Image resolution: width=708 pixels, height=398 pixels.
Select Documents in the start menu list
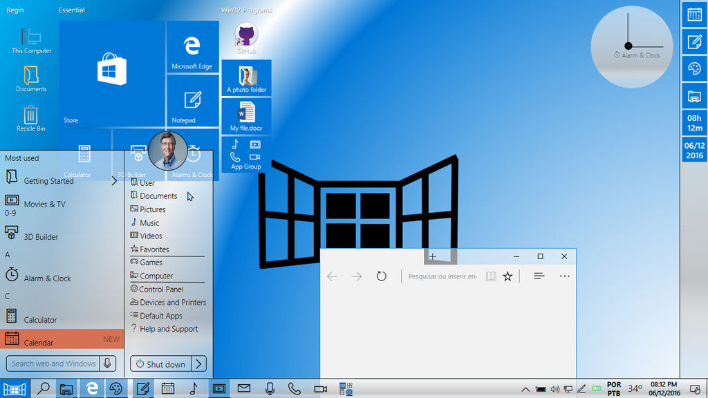153,196
